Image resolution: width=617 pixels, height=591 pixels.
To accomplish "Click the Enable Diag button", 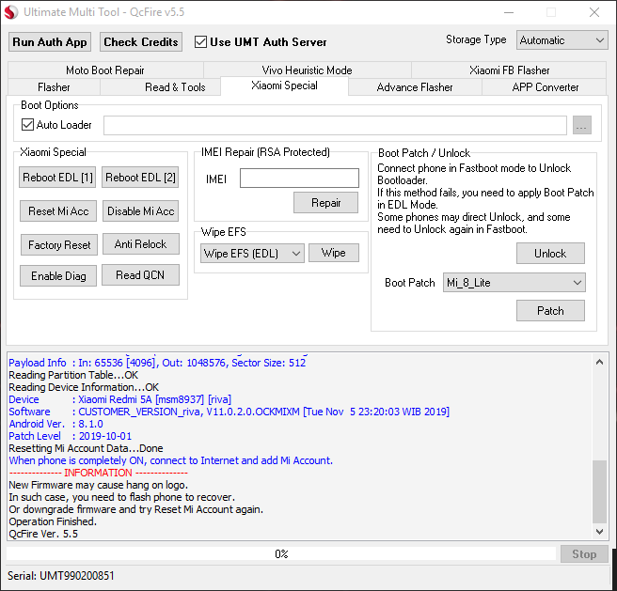I will coord(58,275).
